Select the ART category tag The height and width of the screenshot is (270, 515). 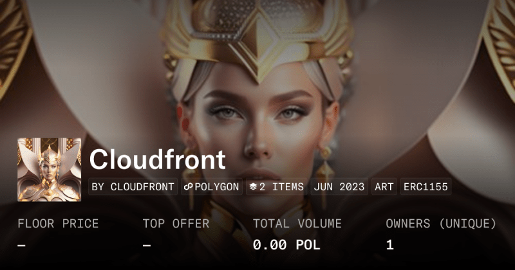pos(384,186)
